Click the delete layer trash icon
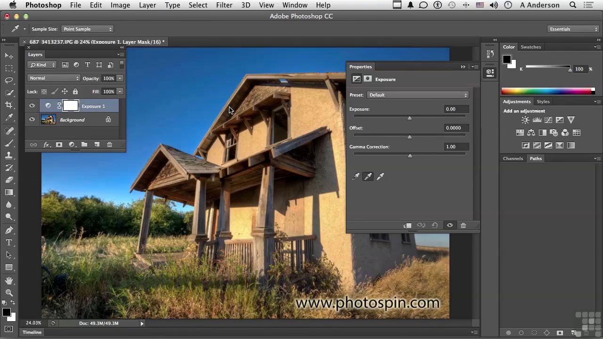Viewport: 603px width, 339px height. pos(109,145)
